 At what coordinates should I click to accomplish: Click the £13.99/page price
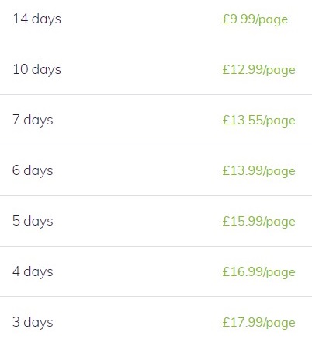[x=259, y=171]
